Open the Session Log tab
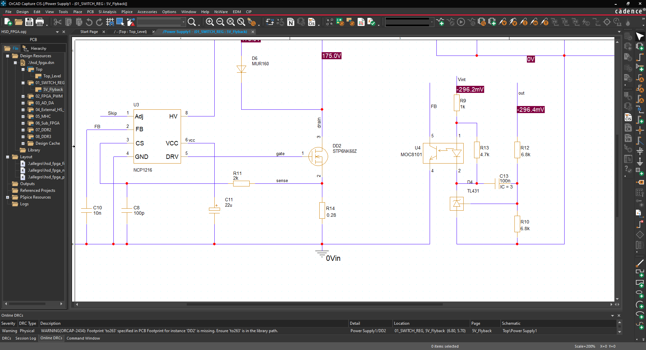The image size is (646, 350). tap(26, 338)
